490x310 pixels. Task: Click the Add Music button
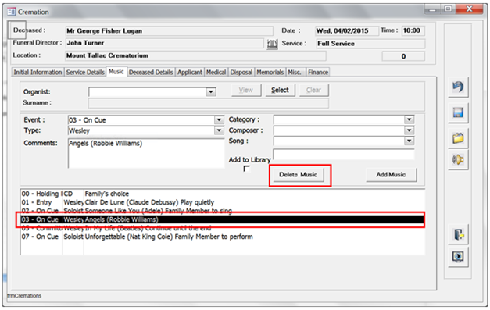[391, 175]
